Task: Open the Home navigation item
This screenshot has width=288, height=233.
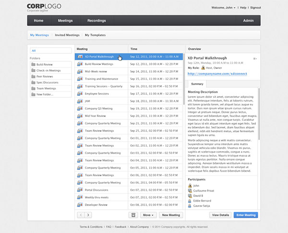Action: point(38,20)
